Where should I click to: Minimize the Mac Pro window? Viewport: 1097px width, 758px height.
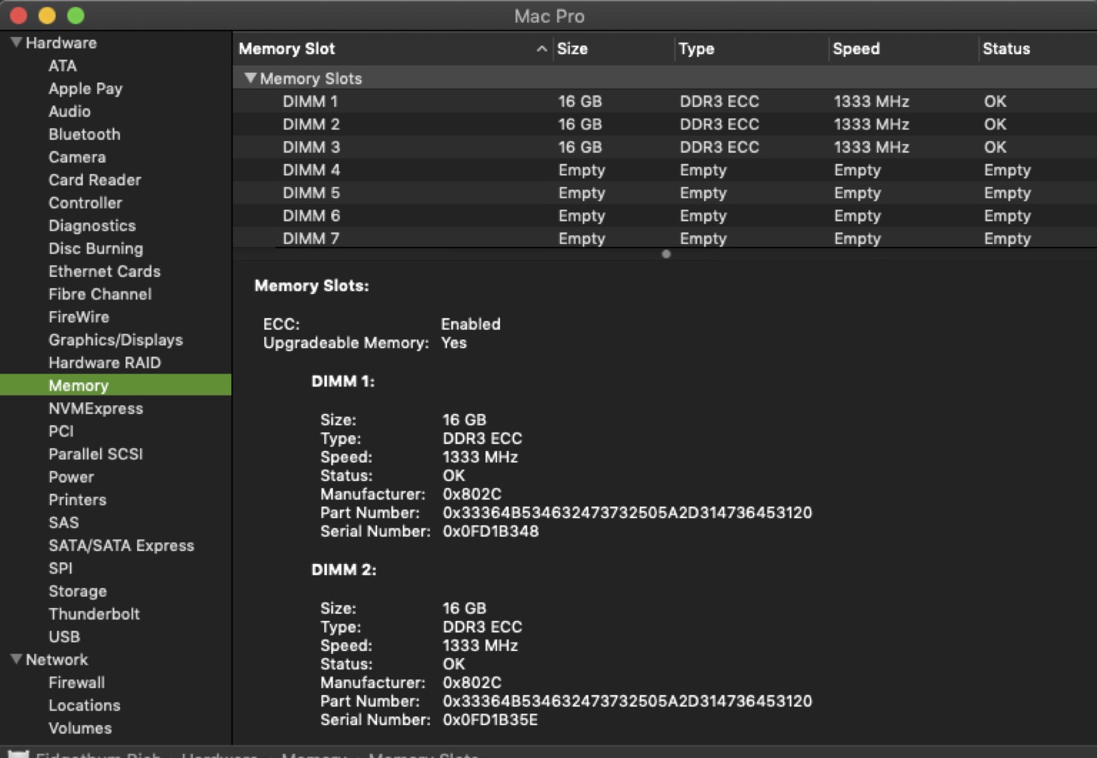[47, 15]
